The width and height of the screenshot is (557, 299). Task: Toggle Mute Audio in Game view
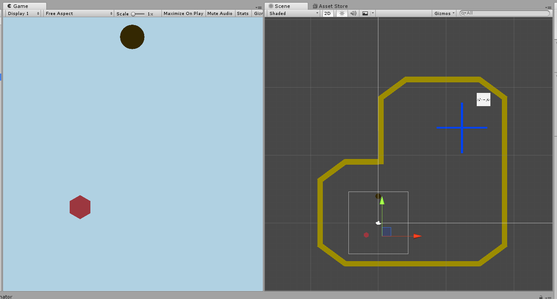pos(220,13)
